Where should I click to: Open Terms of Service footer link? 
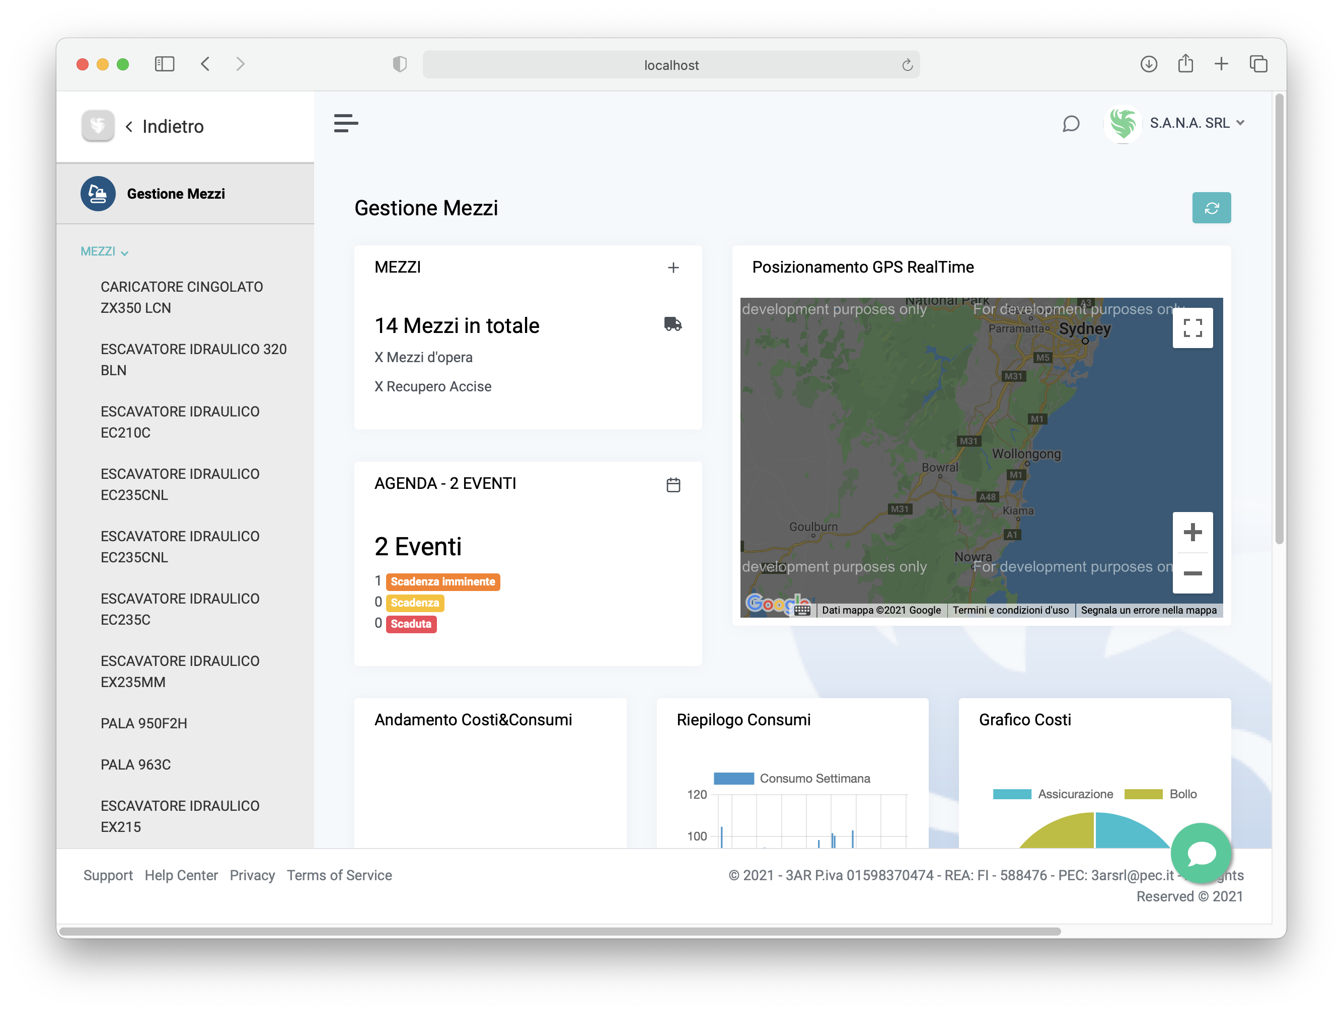pos(339,875)
